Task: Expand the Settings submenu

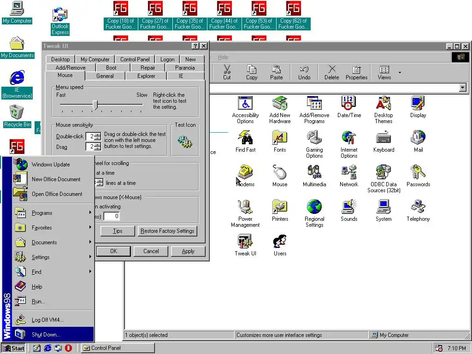Action: click(53, 257)
